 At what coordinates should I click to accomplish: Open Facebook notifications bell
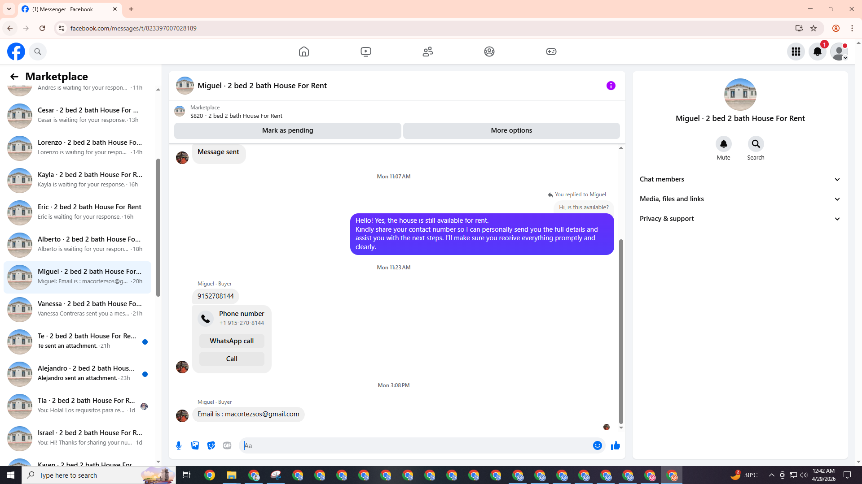pos(817,52)
